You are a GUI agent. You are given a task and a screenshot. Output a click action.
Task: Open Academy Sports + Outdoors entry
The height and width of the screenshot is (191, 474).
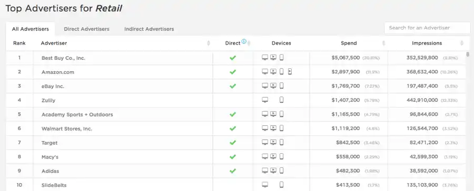tap(77, 114)
